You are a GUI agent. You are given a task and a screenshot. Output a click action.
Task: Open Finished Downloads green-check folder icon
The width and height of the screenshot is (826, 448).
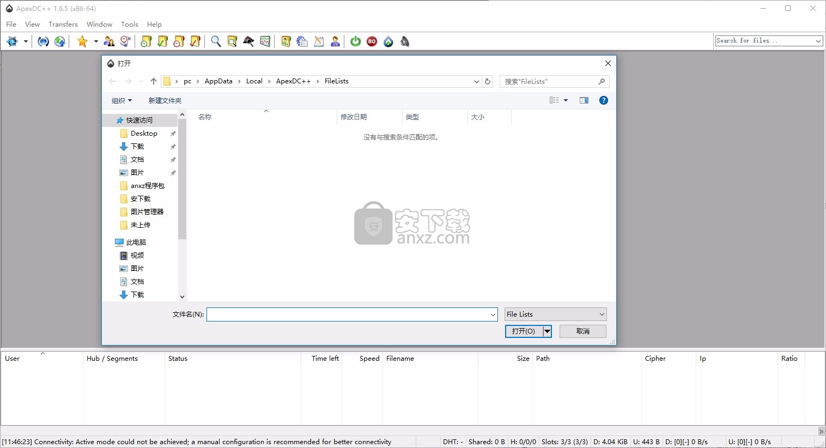tap(162, 41)
